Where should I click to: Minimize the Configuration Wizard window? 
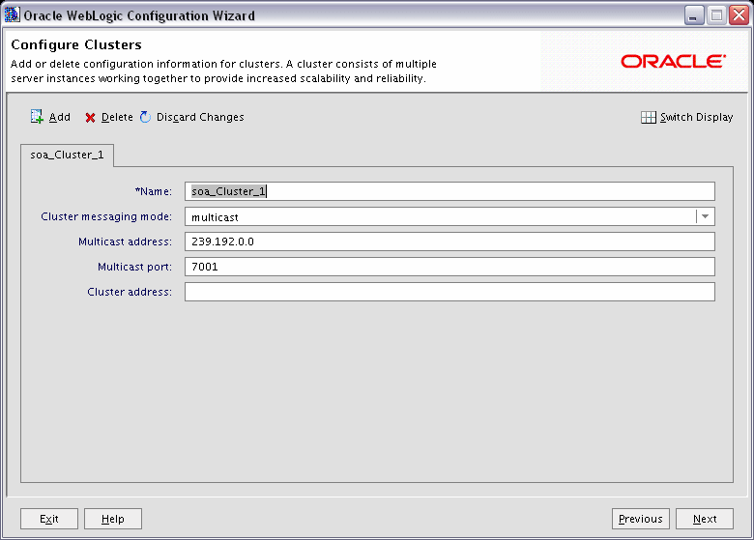coord(694,15)
